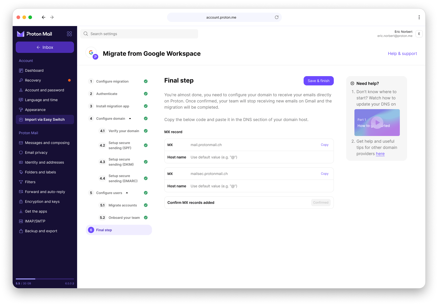Image resolution: width=438 pixels, height=305 pixels.
Task: Play the DNS tutorial video
Action: tap(377, 123)
